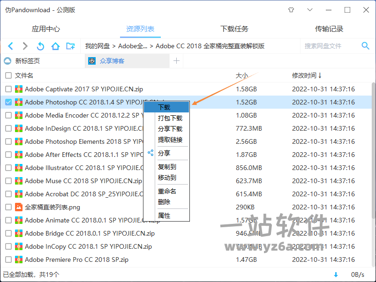Switch to 应用中心 tab
This screenshot has width=376, height=282.
point(46,29)
